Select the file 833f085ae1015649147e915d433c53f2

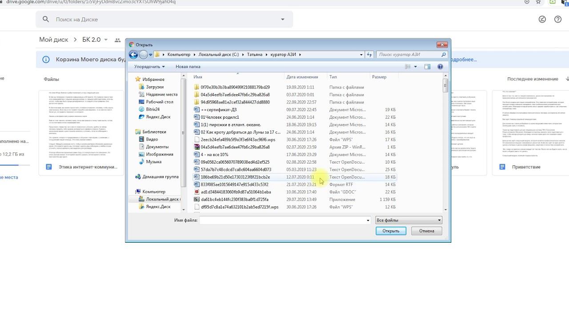(234, 184)
